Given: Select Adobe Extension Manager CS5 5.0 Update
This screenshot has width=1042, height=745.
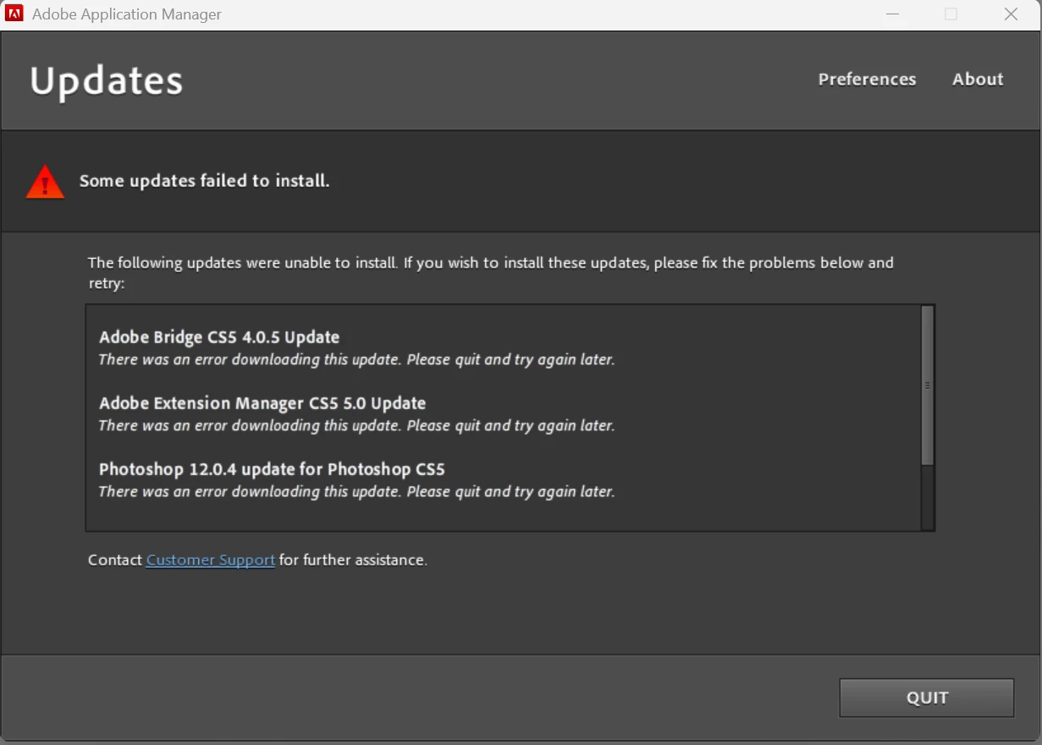Looking at the screenshot, I should click(x=262, y=403).
